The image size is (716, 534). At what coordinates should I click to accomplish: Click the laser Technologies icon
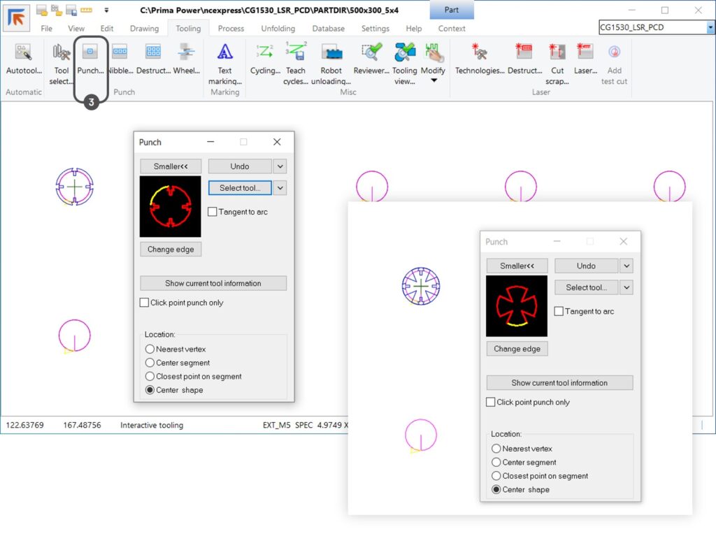click(x=480, y=53)
